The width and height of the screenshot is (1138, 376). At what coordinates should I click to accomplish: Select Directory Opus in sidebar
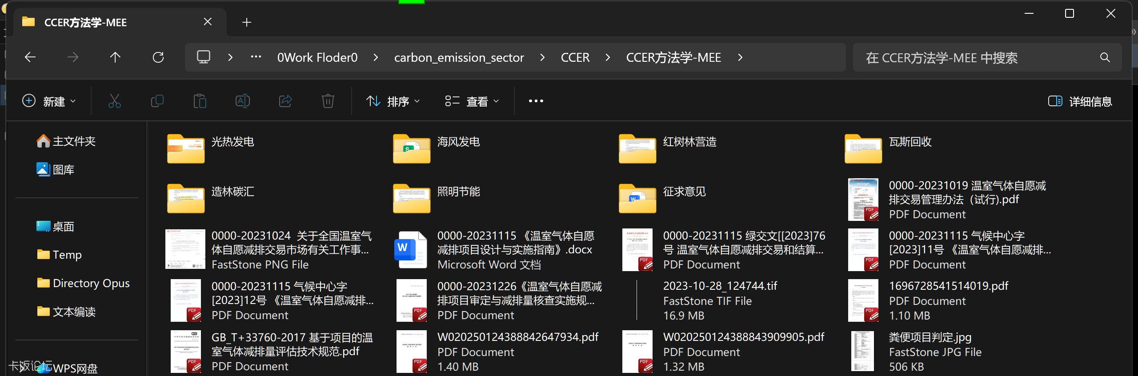[91, 283]
